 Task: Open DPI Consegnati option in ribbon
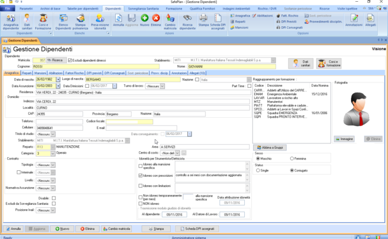290,27
